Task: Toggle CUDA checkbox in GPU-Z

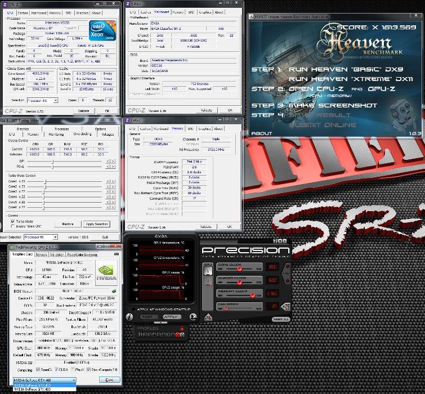Action: click(56, 369)
